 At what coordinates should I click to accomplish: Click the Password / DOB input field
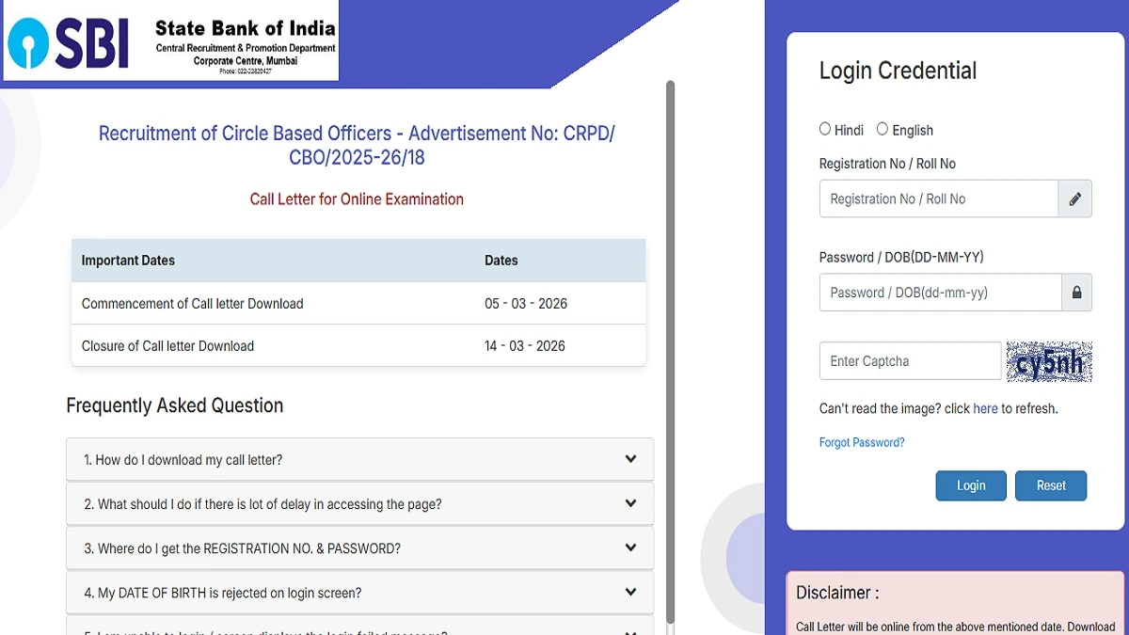pos(939,292)
